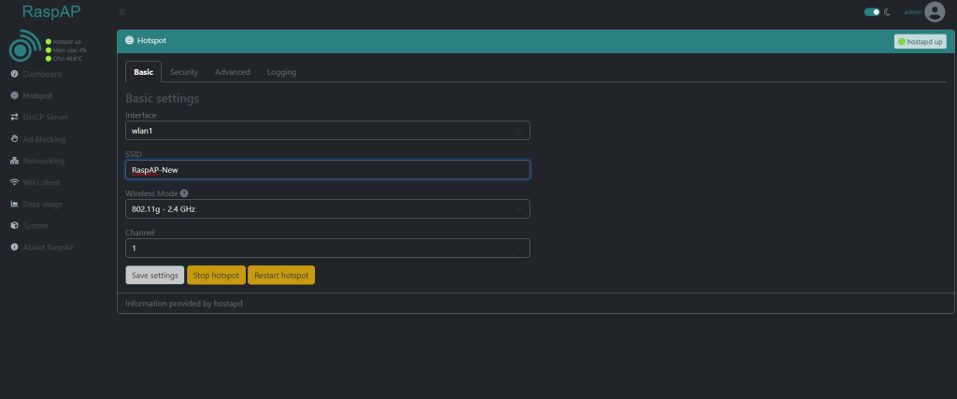This screenshot has width=957, height=399.
Task: Switch to the Security tab
Action: pos(184,72)
